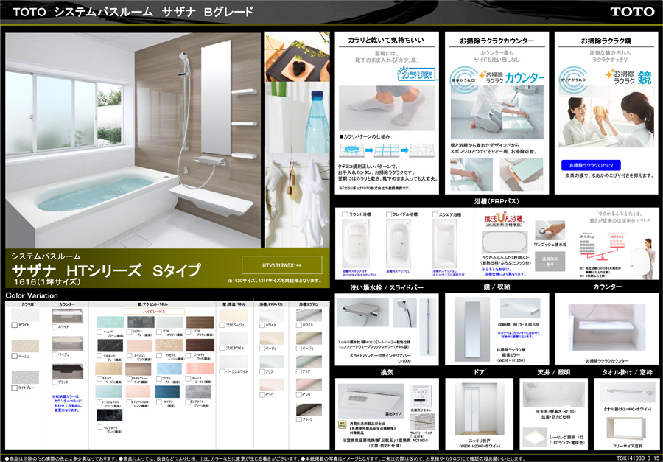Image resolution: width=663 pixels, height=462 pixels.
Task: Click the サザナ HTシリーズ Sタイプ title
Action: (105, 269)
